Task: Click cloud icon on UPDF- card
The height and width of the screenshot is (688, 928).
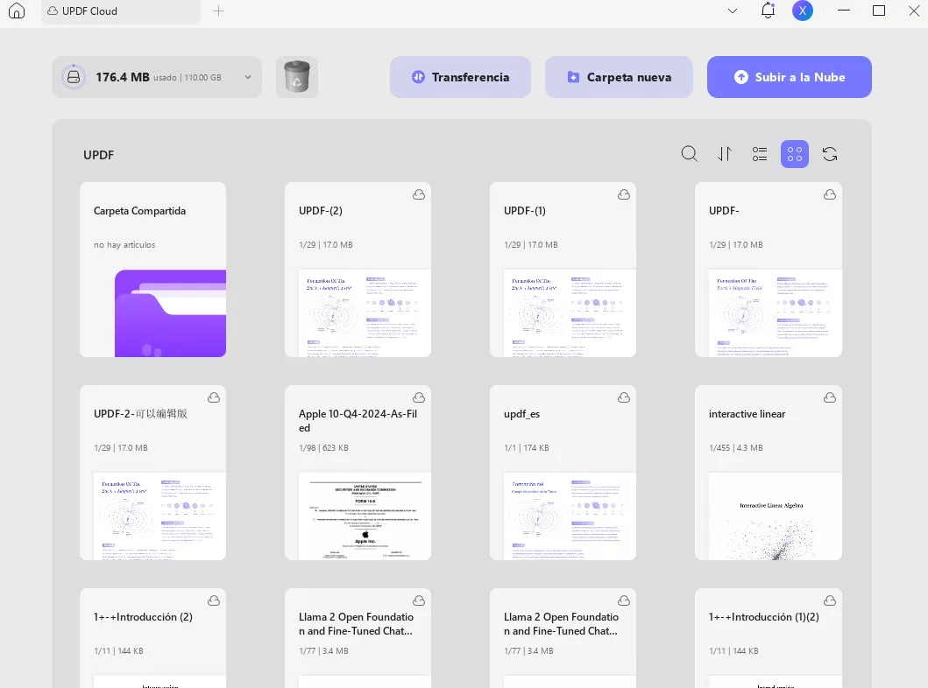Action: tap(830, 194)
